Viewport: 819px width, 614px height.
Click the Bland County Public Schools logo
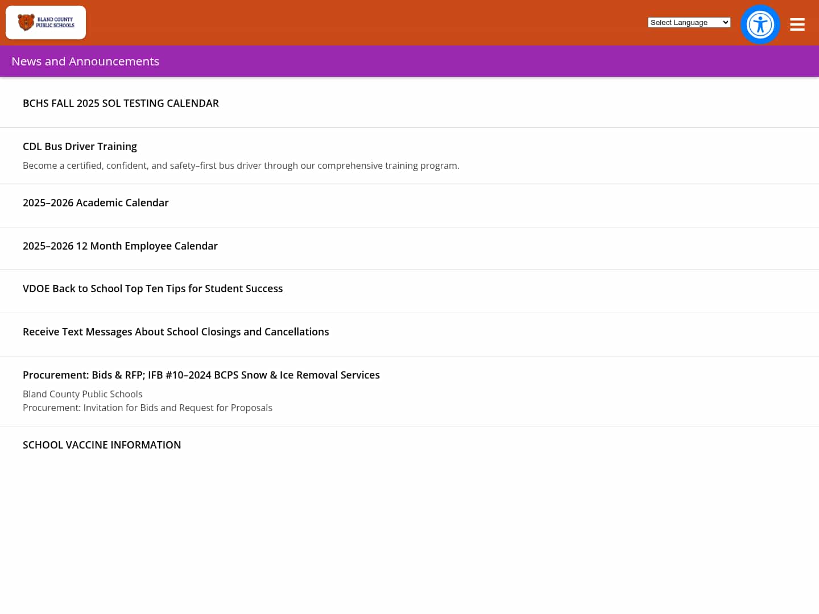pos(45,23)
